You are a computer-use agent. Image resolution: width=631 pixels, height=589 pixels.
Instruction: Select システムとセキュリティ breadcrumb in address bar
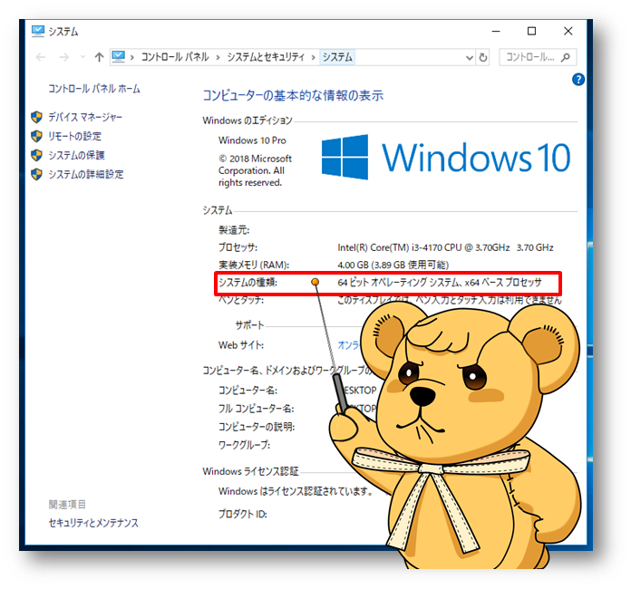click(x=266, y=57)
